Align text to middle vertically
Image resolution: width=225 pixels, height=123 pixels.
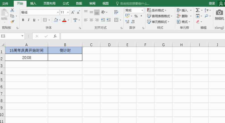pos(91,12)
